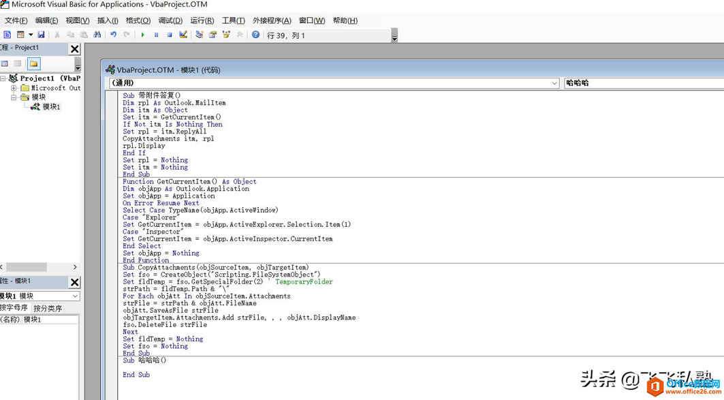Toggle Design Mode icon in toolbar
Viewport: 724px width, 400px height.
(x=183, y=35)
